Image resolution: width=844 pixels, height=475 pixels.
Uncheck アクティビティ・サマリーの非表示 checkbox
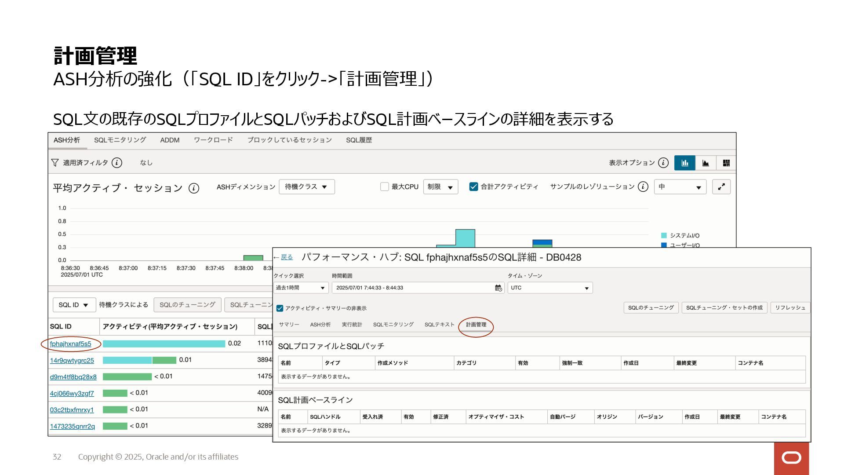[x=280, y=308]
